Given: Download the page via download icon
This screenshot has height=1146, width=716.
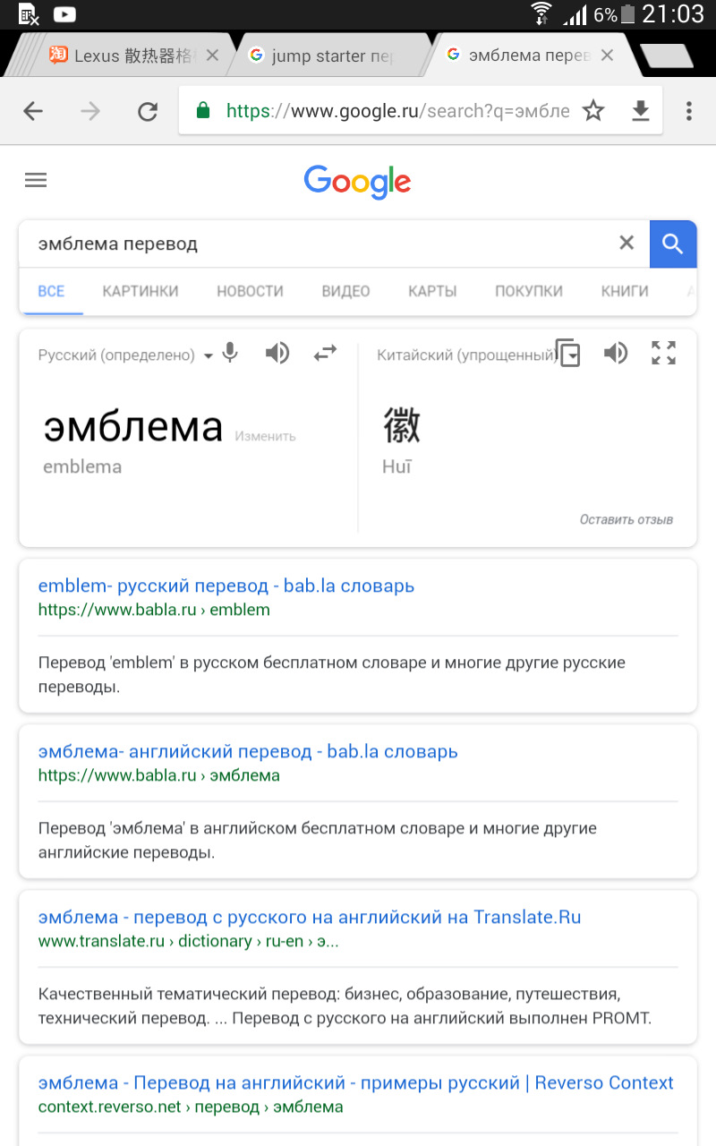Looking at the screenshot, I should point(641,111).
